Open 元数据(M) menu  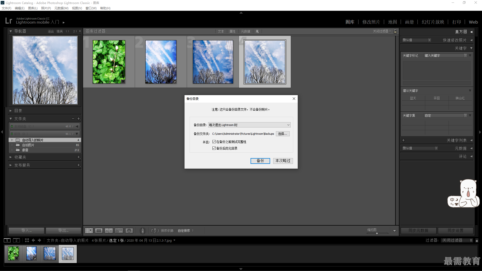pyautogui.click(x=61, y=8)
